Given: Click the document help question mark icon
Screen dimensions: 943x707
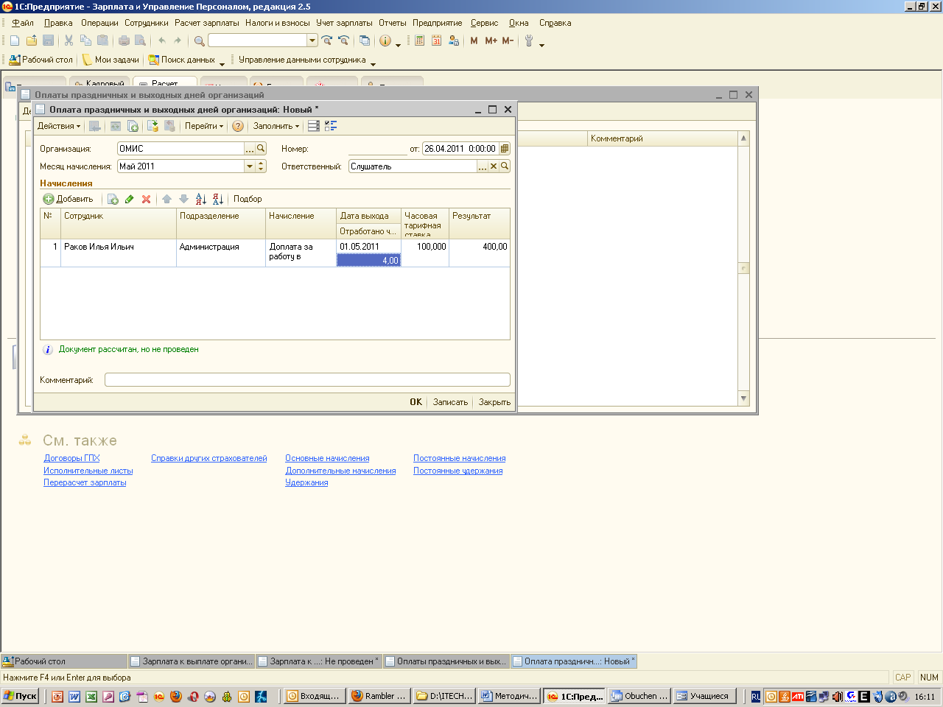Looking at the screenshot, I should coord(238,126).
